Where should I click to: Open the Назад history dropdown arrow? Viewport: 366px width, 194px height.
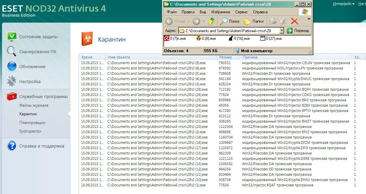pos(189,21)
